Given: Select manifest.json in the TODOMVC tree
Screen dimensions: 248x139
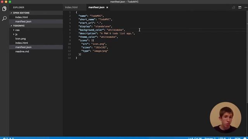Looking at the screenshot, I should [x=23, y=47].
